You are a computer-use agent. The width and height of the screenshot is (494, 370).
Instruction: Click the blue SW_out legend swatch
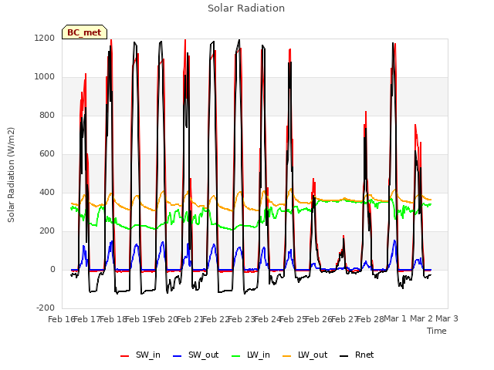tap(178, 356)
